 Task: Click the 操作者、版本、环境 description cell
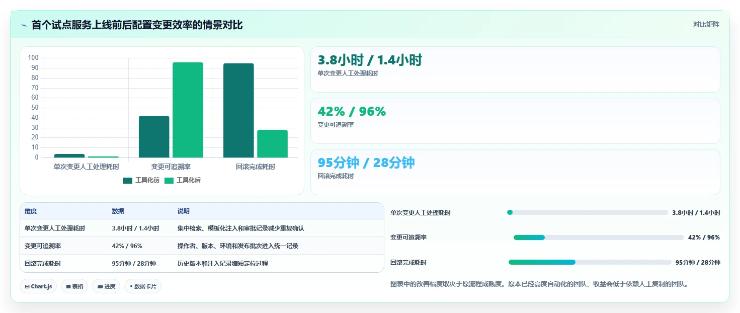point(238,246)
